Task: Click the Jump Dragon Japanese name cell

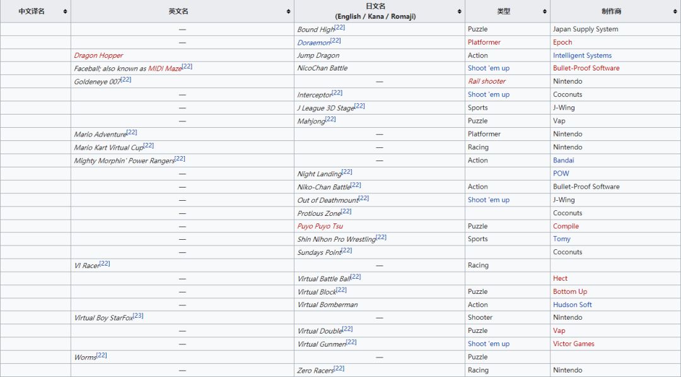Action: [318, 55]
